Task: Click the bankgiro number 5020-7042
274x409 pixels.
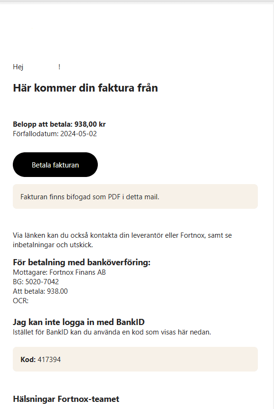Action: point(42,282)
